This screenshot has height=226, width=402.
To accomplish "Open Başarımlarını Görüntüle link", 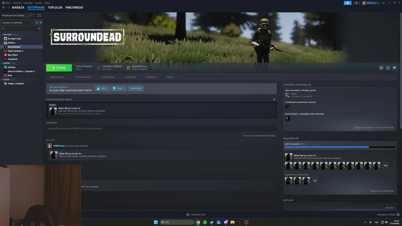I will tap(382, 191).
